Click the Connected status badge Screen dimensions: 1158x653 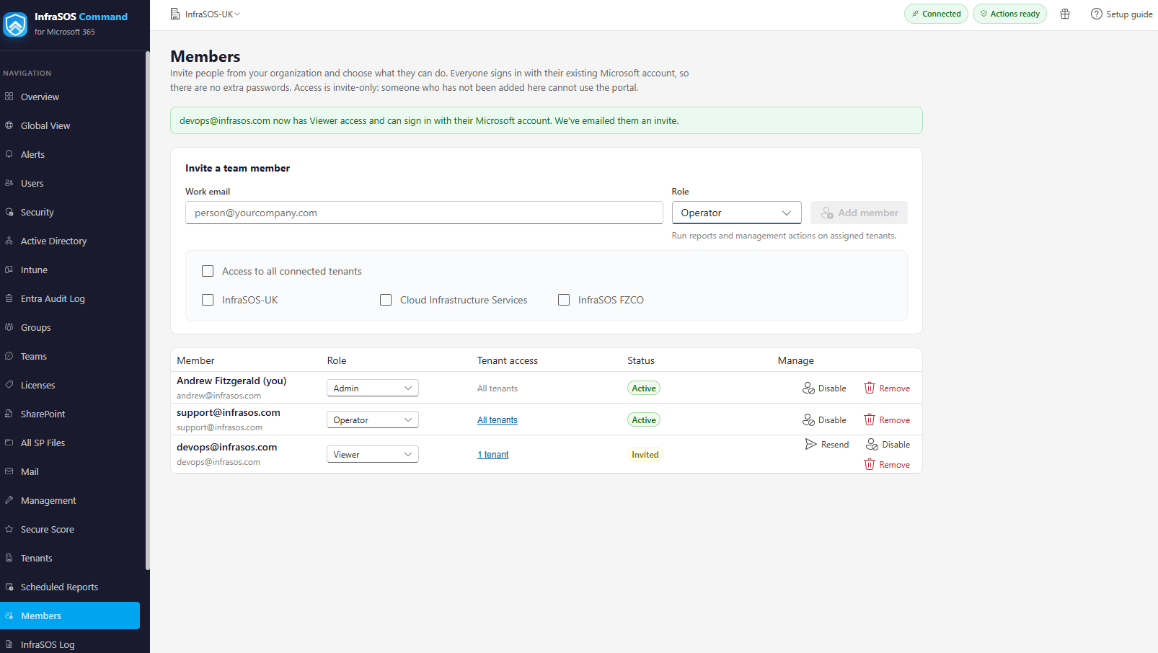(936, 14)
